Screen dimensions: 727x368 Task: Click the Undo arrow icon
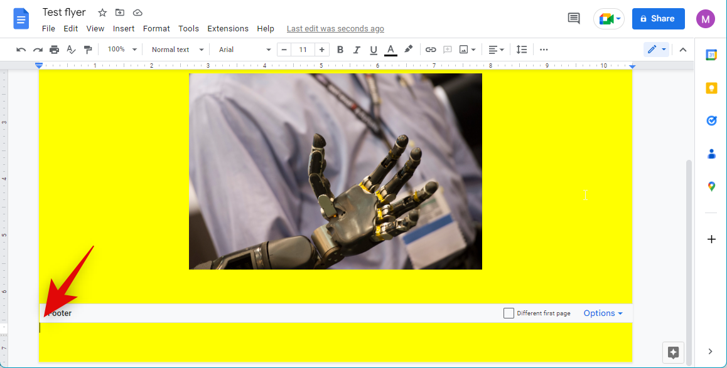click(21, 50)
